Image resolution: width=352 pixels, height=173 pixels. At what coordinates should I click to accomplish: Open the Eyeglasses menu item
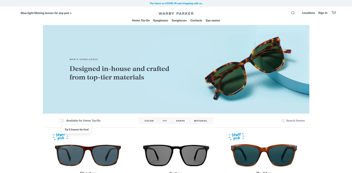[161, 20]
